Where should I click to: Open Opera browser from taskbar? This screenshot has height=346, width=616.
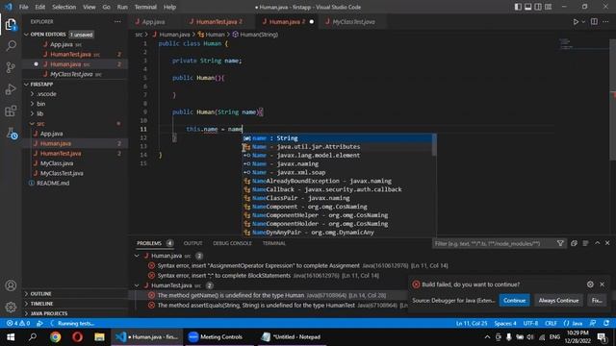(77, 336)
